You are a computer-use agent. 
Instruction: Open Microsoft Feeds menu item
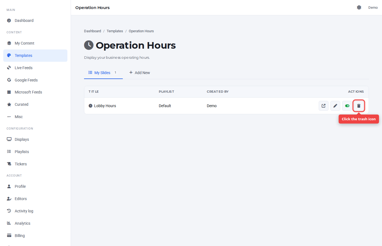(35, 92)
